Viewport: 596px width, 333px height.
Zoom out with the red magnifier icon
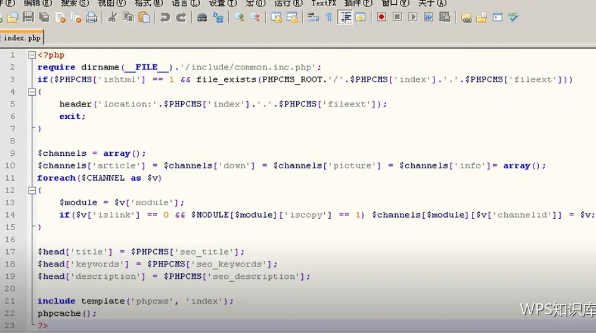(255, 17)
